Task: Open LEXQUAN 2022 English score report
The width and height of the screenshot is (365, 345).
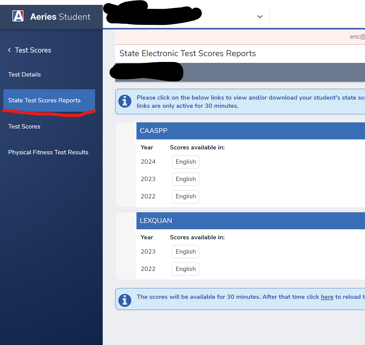Action: 186,269
